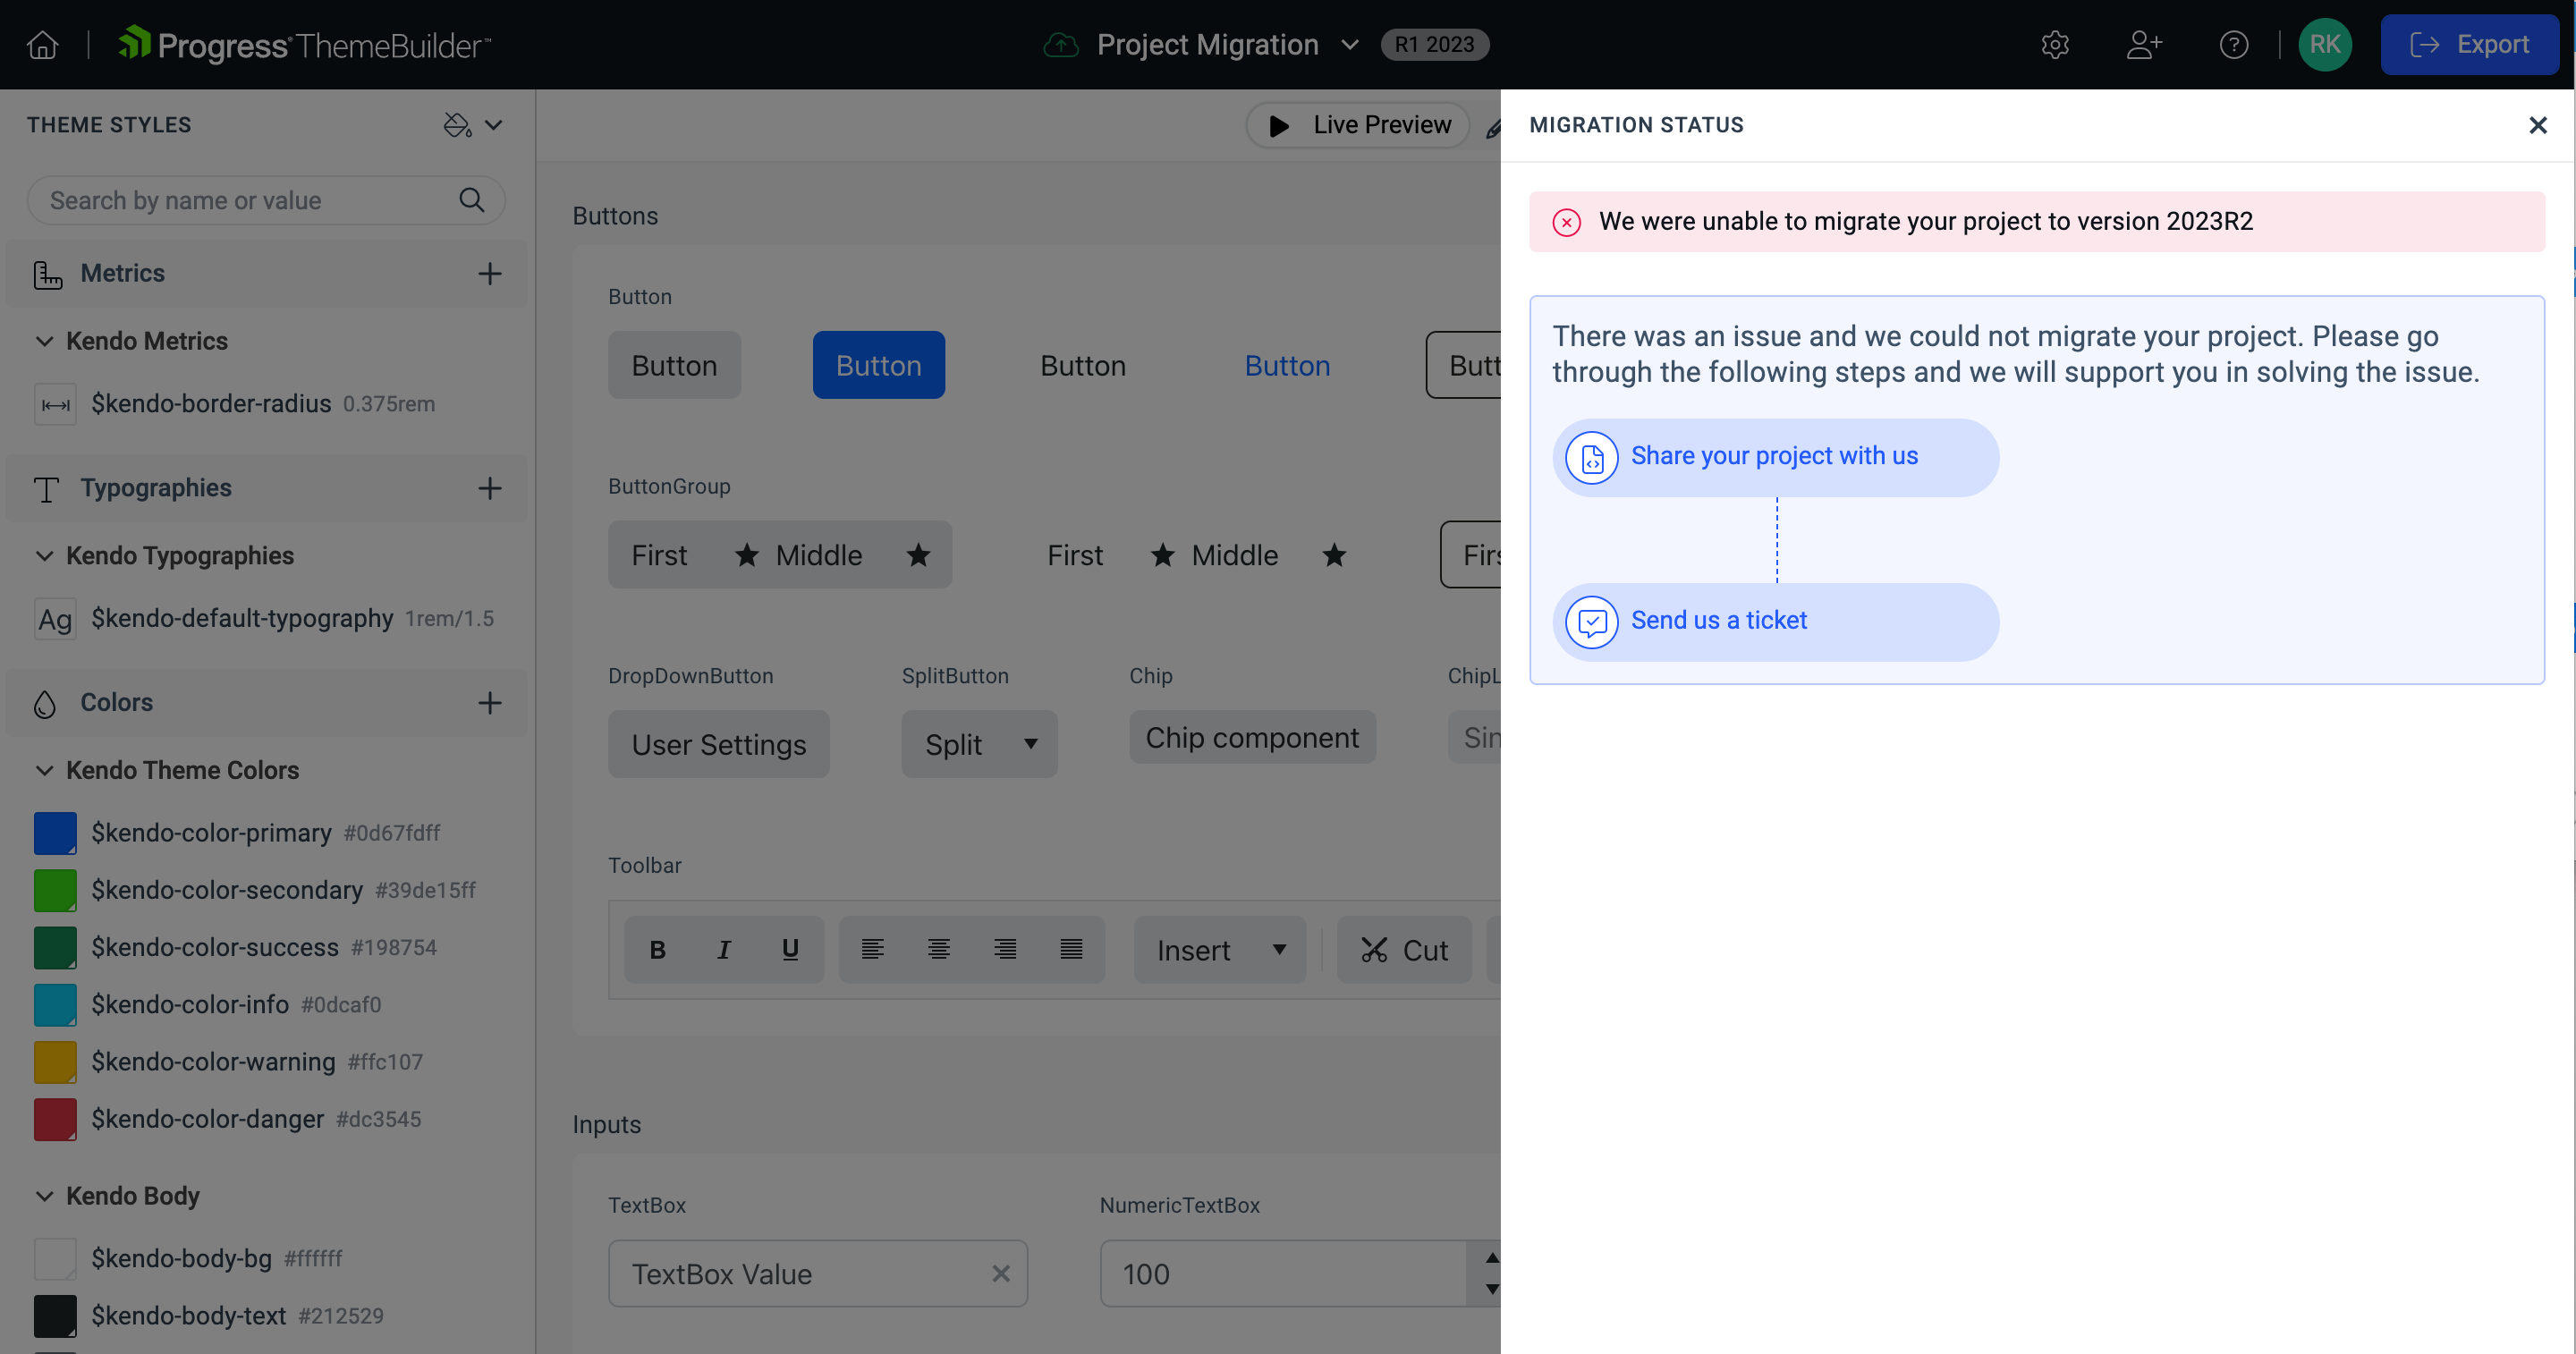Viewport: 2576px width, 1354px height.
Task: Select the Typographies menu item
Action: (157, 487)
